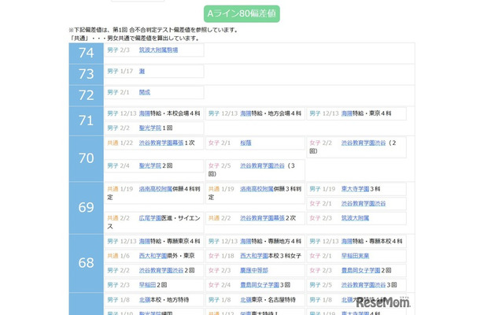Screen dimensions: 480x315
Task: Open 洛南高校附属 併願3科判定 link
Action: tap(257, 189)
